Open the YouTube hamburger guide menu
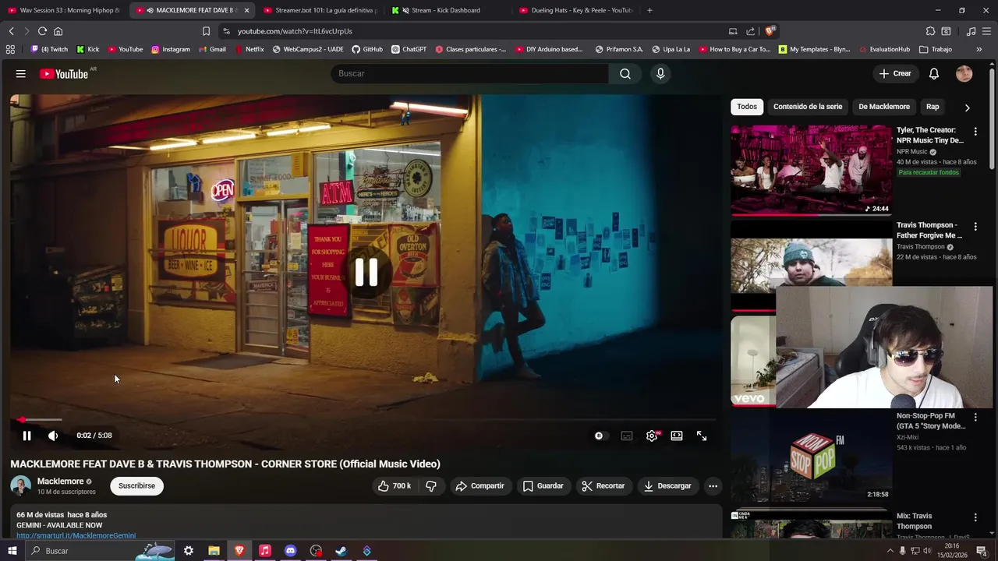The height and width of the screenshot is (561, 998). [21, 73]
